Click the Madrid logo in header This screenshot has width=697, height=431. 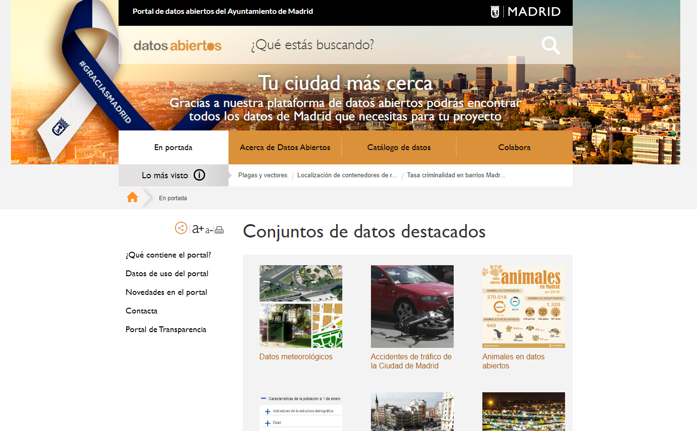(x=525, y=11)
